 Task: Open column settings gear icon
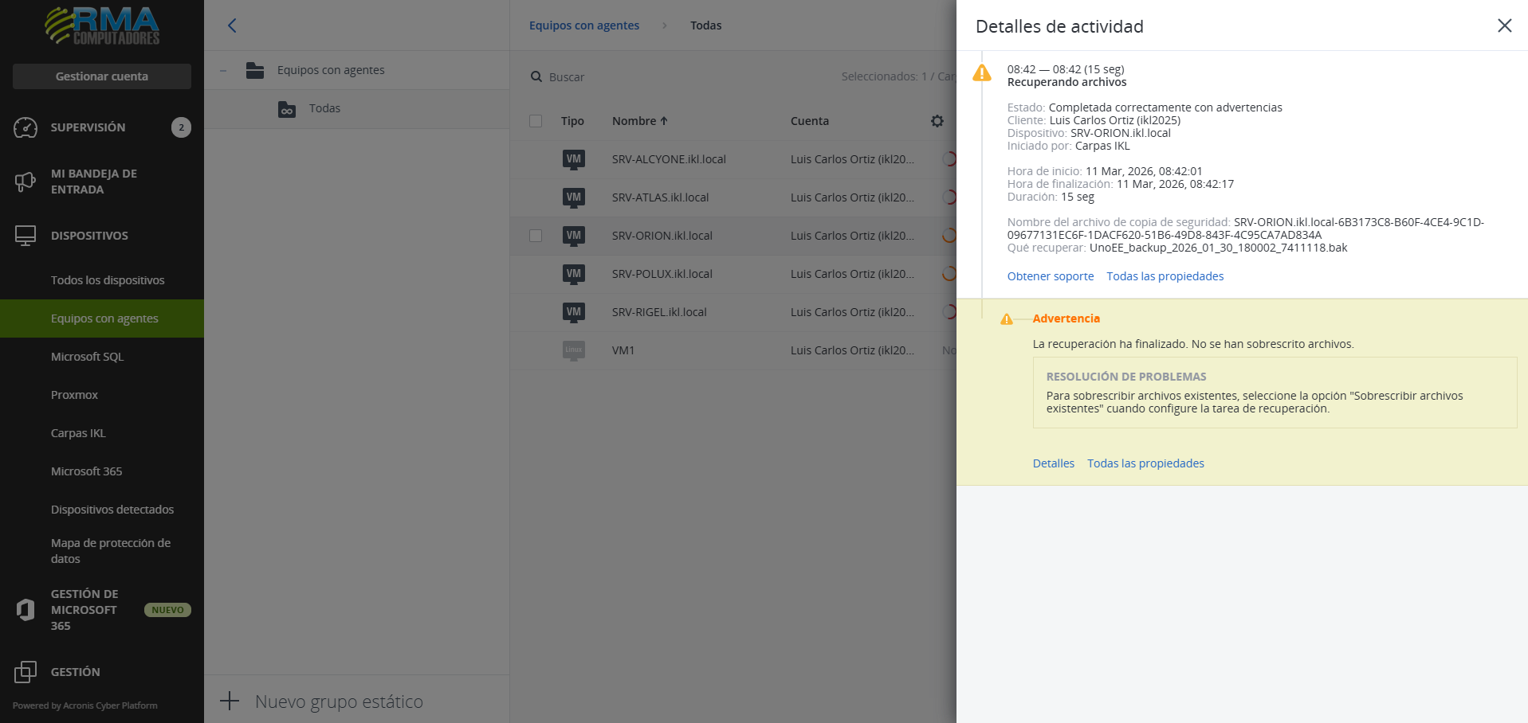point(937,121)
